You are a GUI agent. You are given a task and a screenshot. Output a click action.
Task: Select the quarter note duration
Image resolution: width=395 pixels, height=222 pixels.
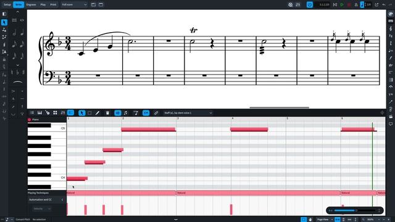coord(22,32)
